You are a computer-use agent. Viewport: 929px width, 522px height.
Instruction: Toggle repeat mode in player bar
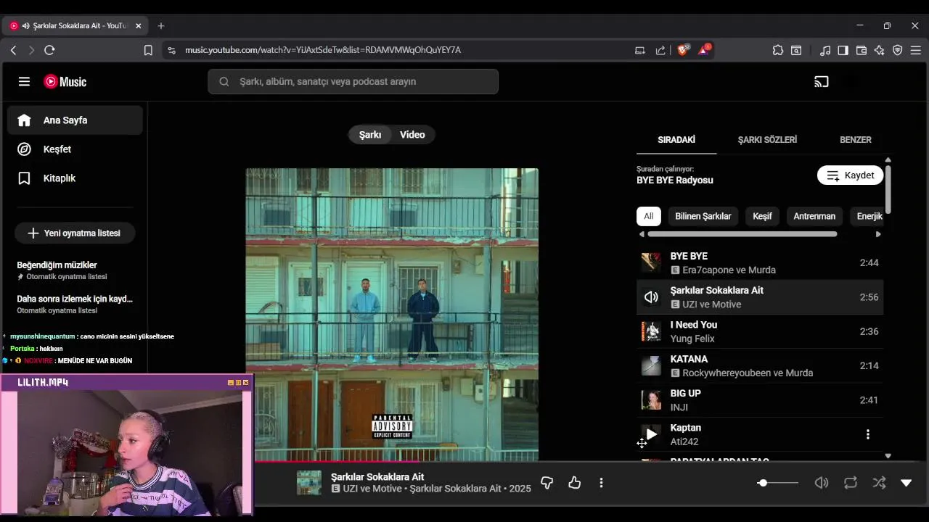[x=851, y=483]
